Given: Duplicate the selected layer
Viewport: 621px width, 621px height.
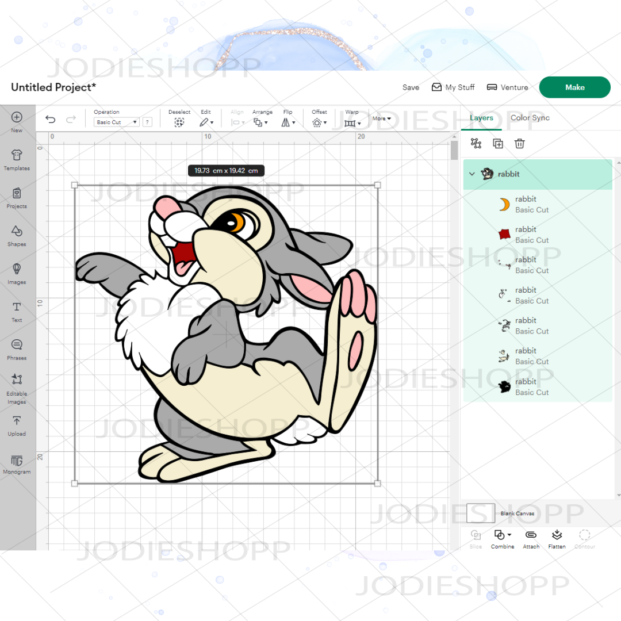Looking at the screenshot, I should click(498, 143).
